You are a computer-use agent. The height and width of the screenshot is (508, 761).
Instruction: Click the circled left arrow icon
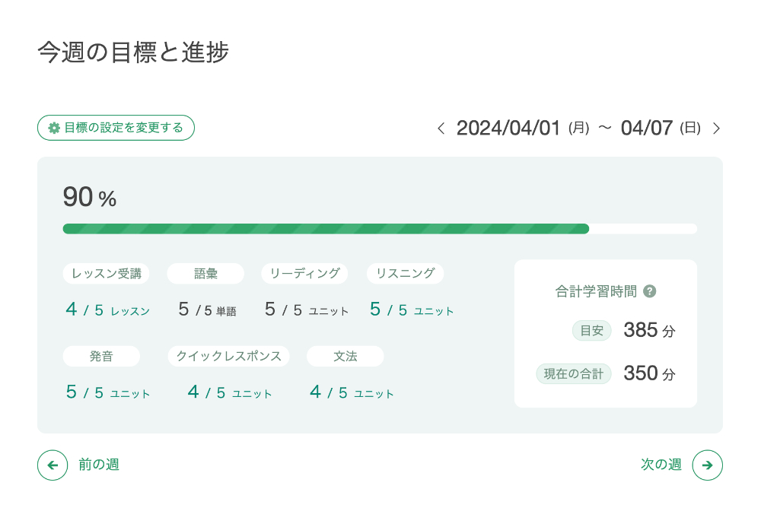[53, 465]
